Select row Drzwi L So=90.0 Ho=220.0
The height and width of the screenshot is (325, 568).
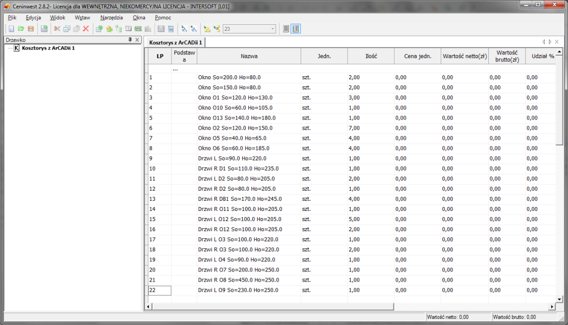[352, 158]
